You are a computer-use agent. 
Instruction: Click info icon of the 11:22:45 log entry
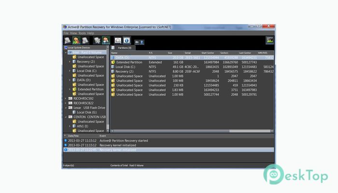tap(66, 150)
